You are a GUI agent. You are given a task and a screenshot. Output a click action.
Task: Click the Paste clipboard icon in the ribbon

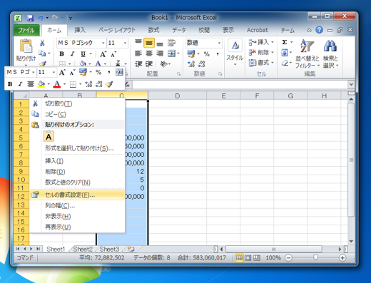point(26,46)
